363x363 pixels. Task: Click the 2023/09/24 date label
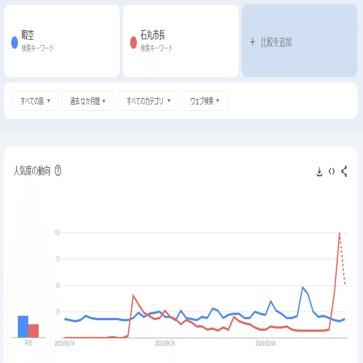point(165,343)
